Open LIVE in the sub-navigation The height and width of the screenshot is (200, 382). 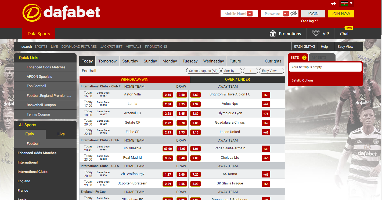coord(54,46)
